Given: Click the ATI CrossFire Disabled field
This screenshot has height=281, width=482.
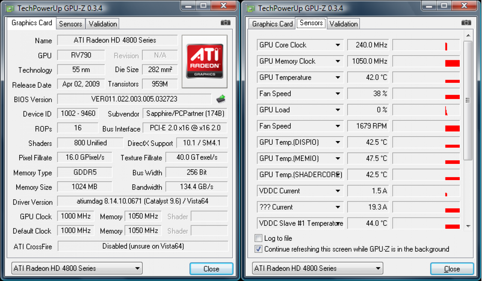Looking at the screenshot, I should [143, 246].
